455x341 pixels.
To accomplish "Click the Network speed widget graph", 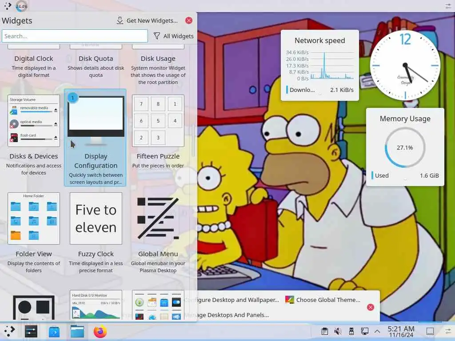I will tap(332, 66).
